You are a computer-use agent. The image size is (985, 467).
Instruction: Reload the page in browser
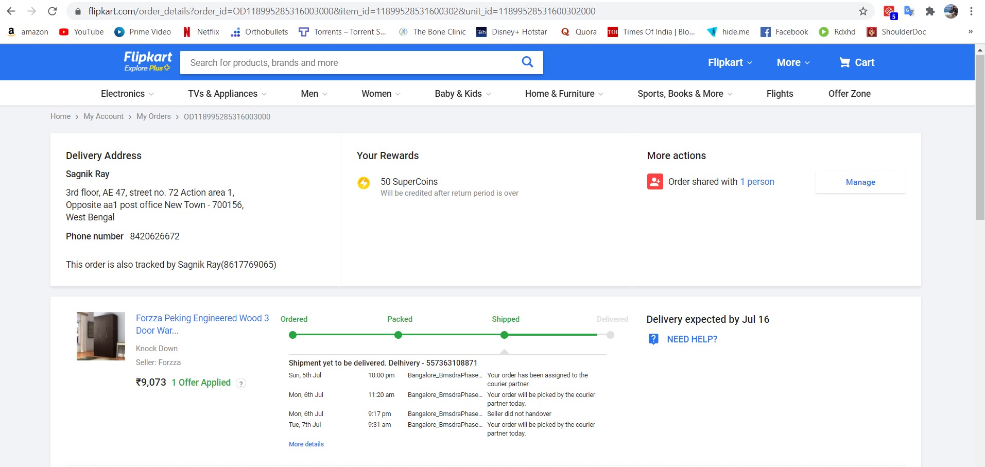(52, 11)
